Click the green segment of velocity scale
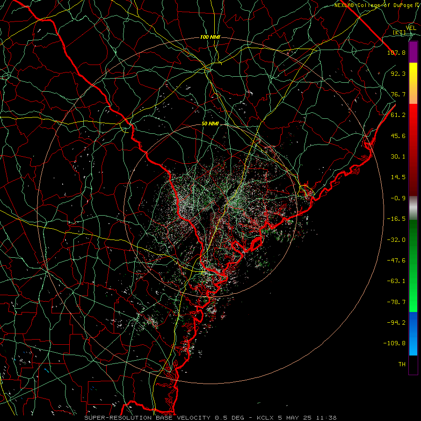Viewport: 421px width, 421px height. 413,266
